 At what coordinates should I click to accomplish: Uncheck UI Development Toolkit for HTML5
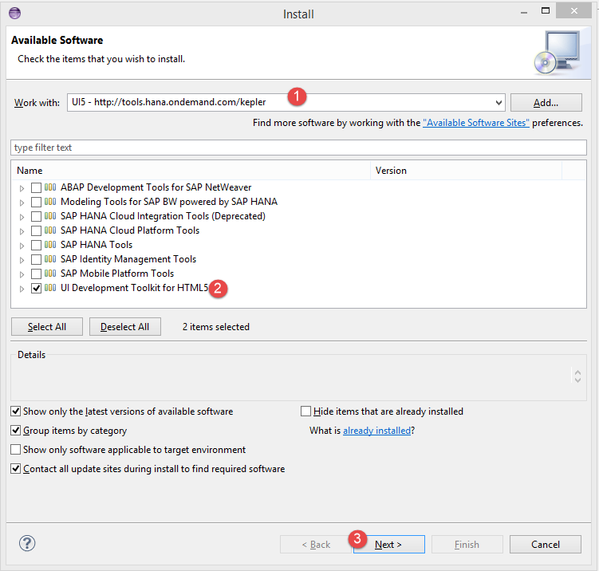click(x=36, y=289)
